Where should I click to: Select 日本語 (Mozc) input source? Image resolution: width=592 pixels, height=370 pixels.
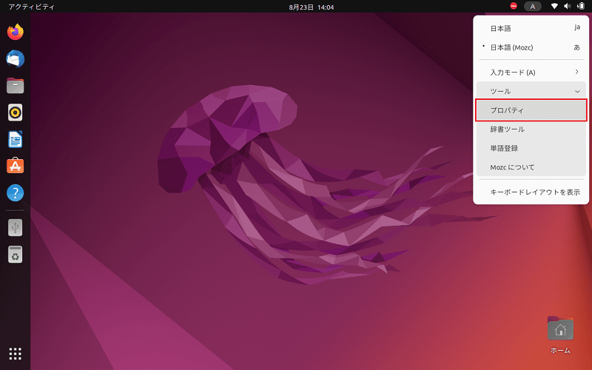[x=531, y=47]
